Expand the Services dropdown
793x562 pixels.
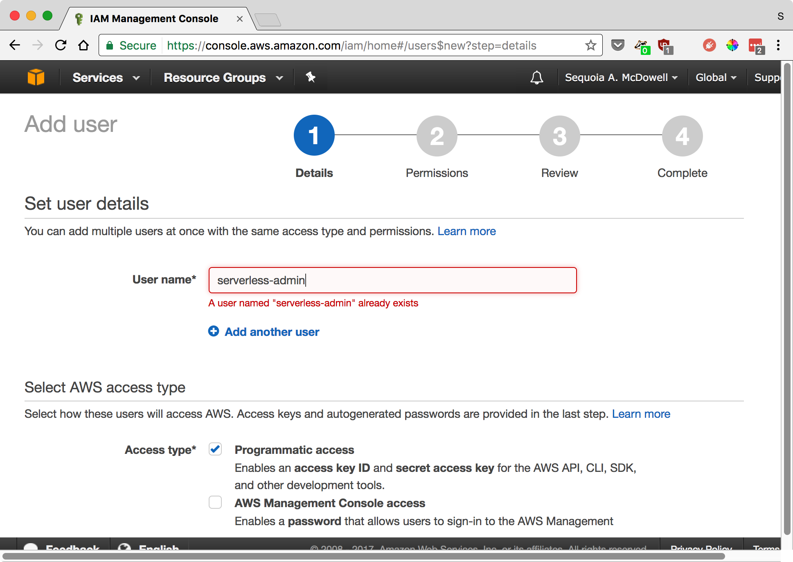pos(106,77)
